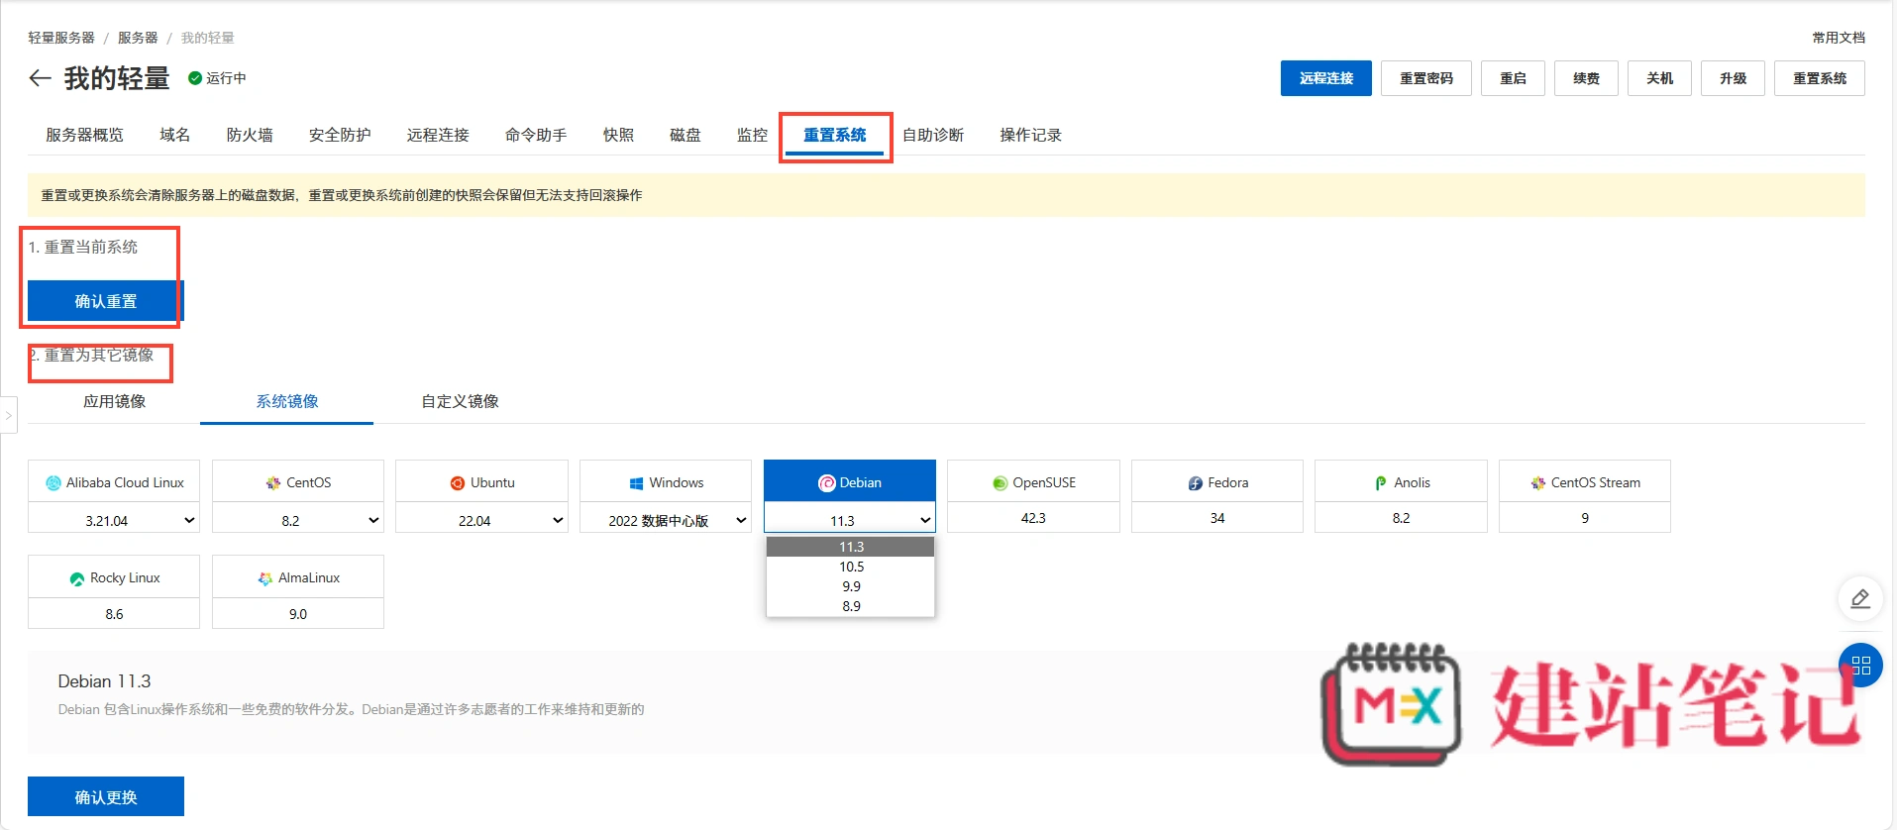Click the Alibaba Cloud Linux logo icon

pos(53,482)
